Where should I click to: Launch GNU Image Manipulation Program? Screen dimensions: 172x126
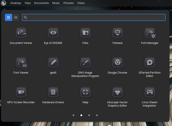tap(85, 62)
